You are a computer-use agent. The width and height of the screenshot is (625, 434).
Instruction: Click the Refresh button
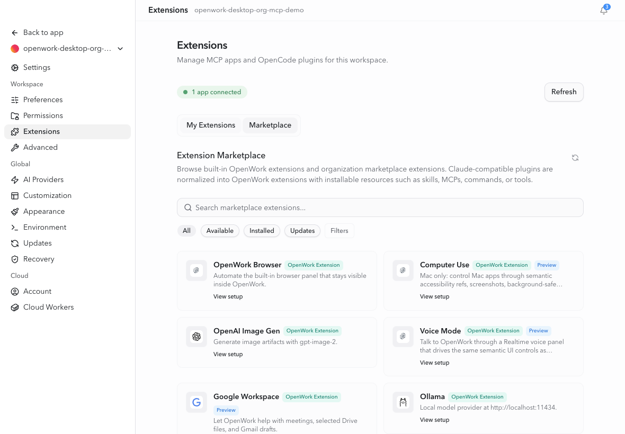point(564,92)
